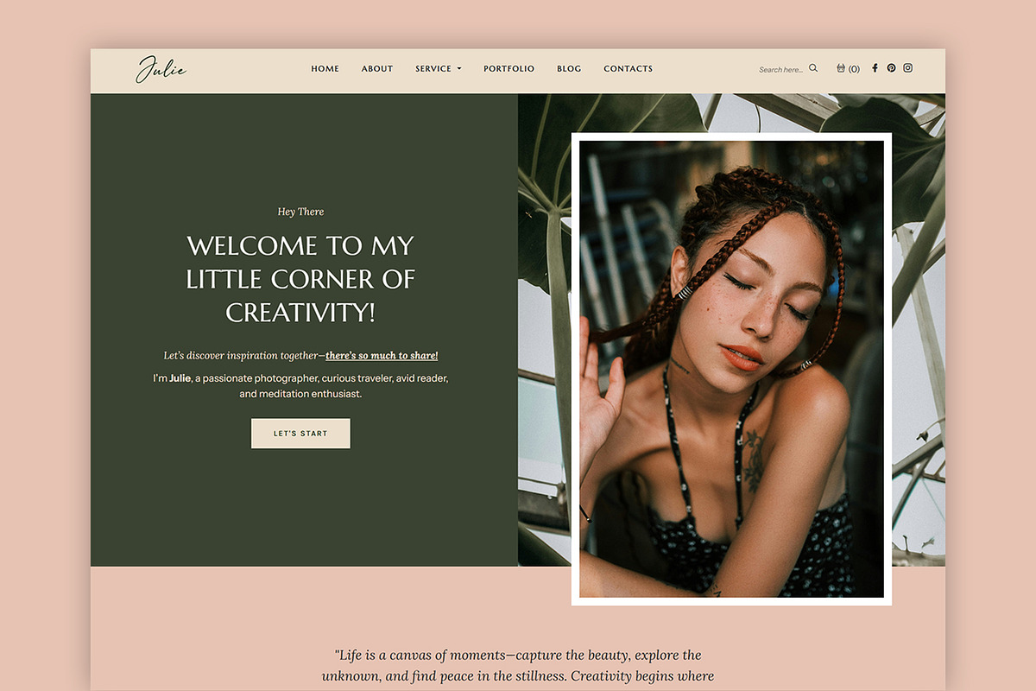Open the Portfolio menu item
Image resolution: width=1036 pixels, height=691 pixels.
pyautogui.click(x=509, y=69)
